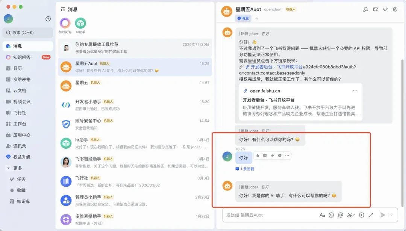This screenshot has width=406, height=231.
Task: Open 多维表格 in the sidebar
Action: [x=28, y=79]
